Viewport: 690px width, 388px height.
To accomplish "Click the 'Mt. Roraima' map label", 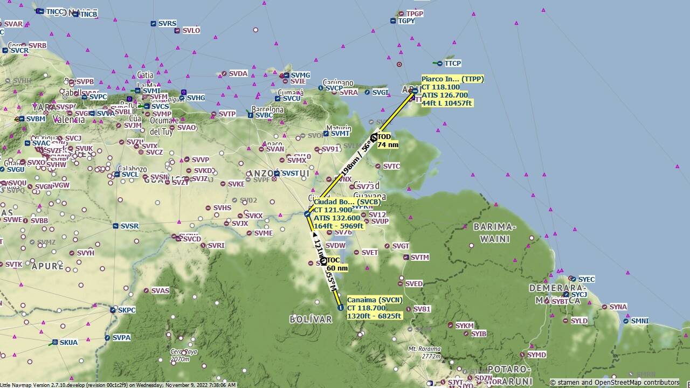I will point(424,349).
